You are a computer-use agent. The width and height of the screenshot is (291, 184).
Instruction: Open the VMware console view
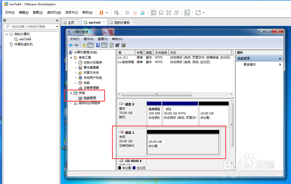(187, 13)
